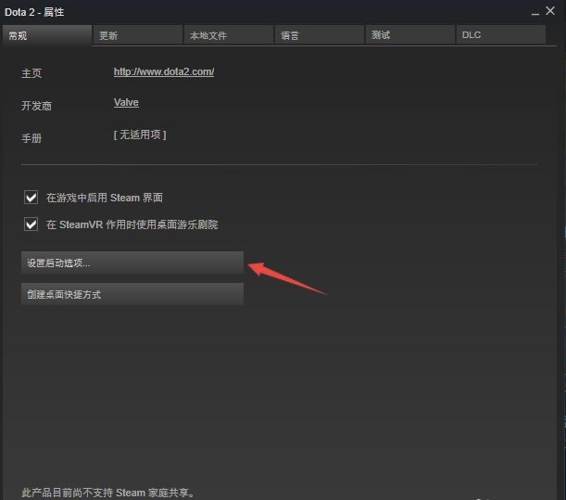The image size is (566, 500).
Task: Click the Dota 2 - 属性 title text
Action: [x=34, y=12]
